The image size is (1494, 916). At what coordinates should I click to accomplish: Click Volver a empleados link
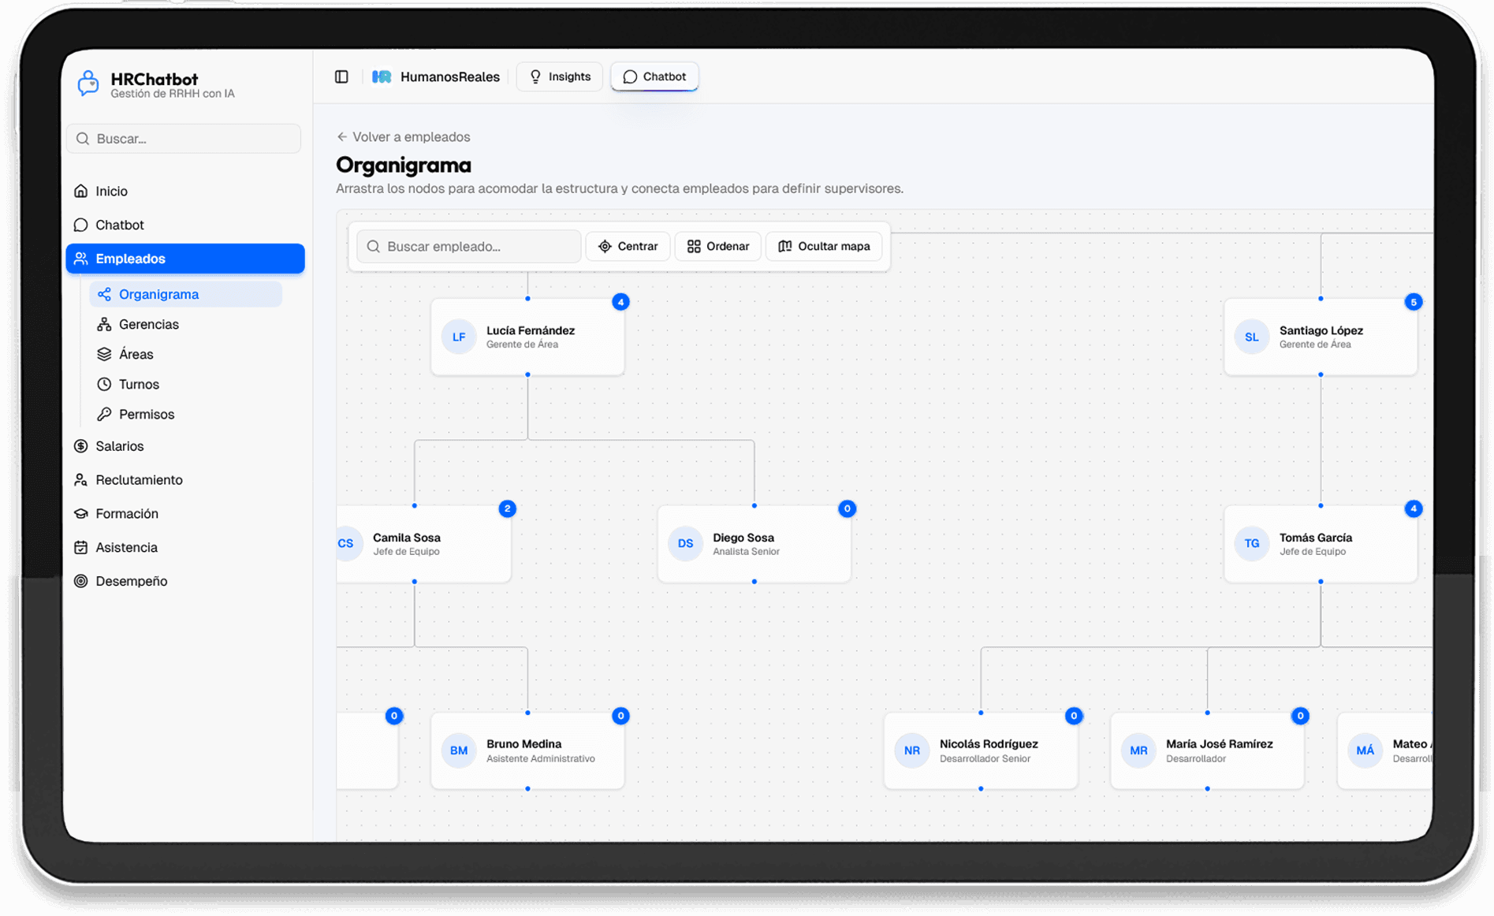tap(404, 136)
